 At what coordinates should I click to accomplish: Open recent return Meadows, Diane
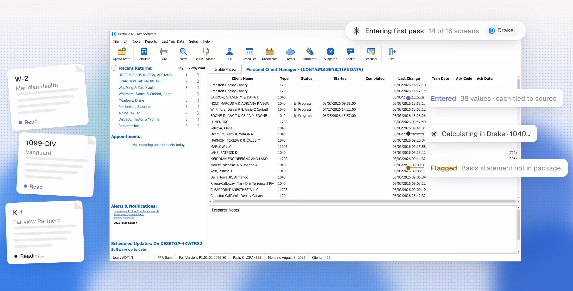(131, 100)
